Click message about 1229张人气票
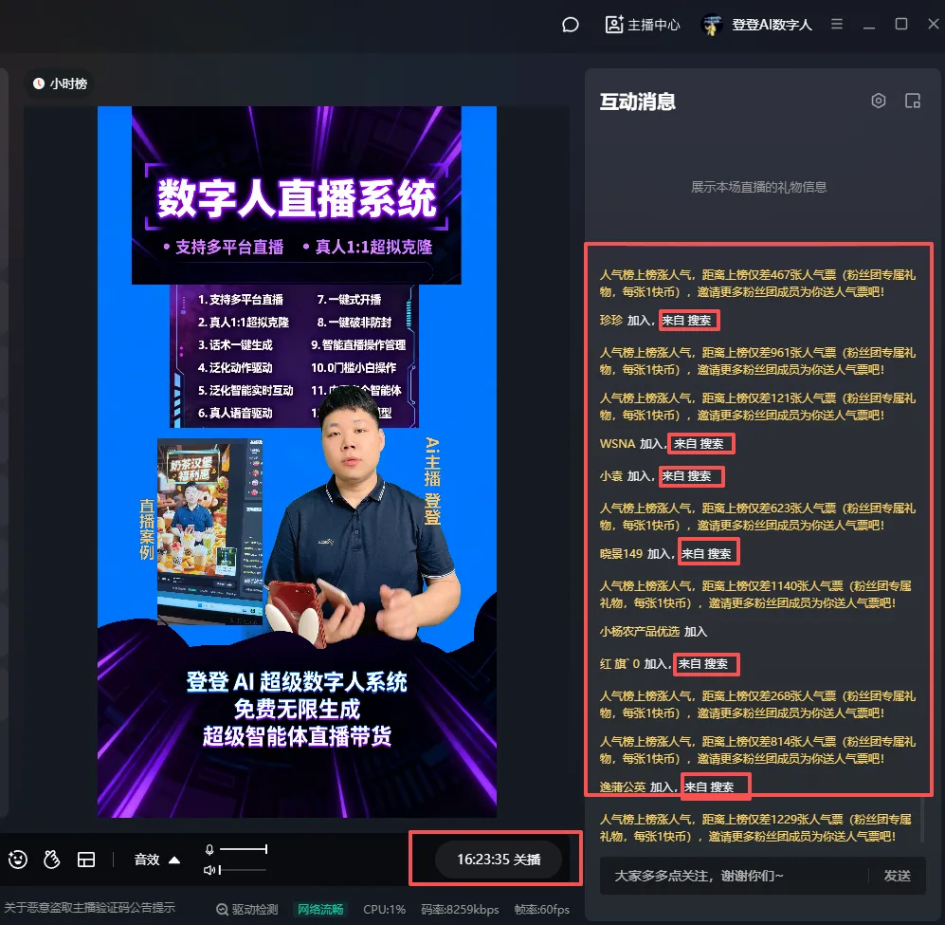The width and height of the screenshot is (945, 925). pos(755,828)
